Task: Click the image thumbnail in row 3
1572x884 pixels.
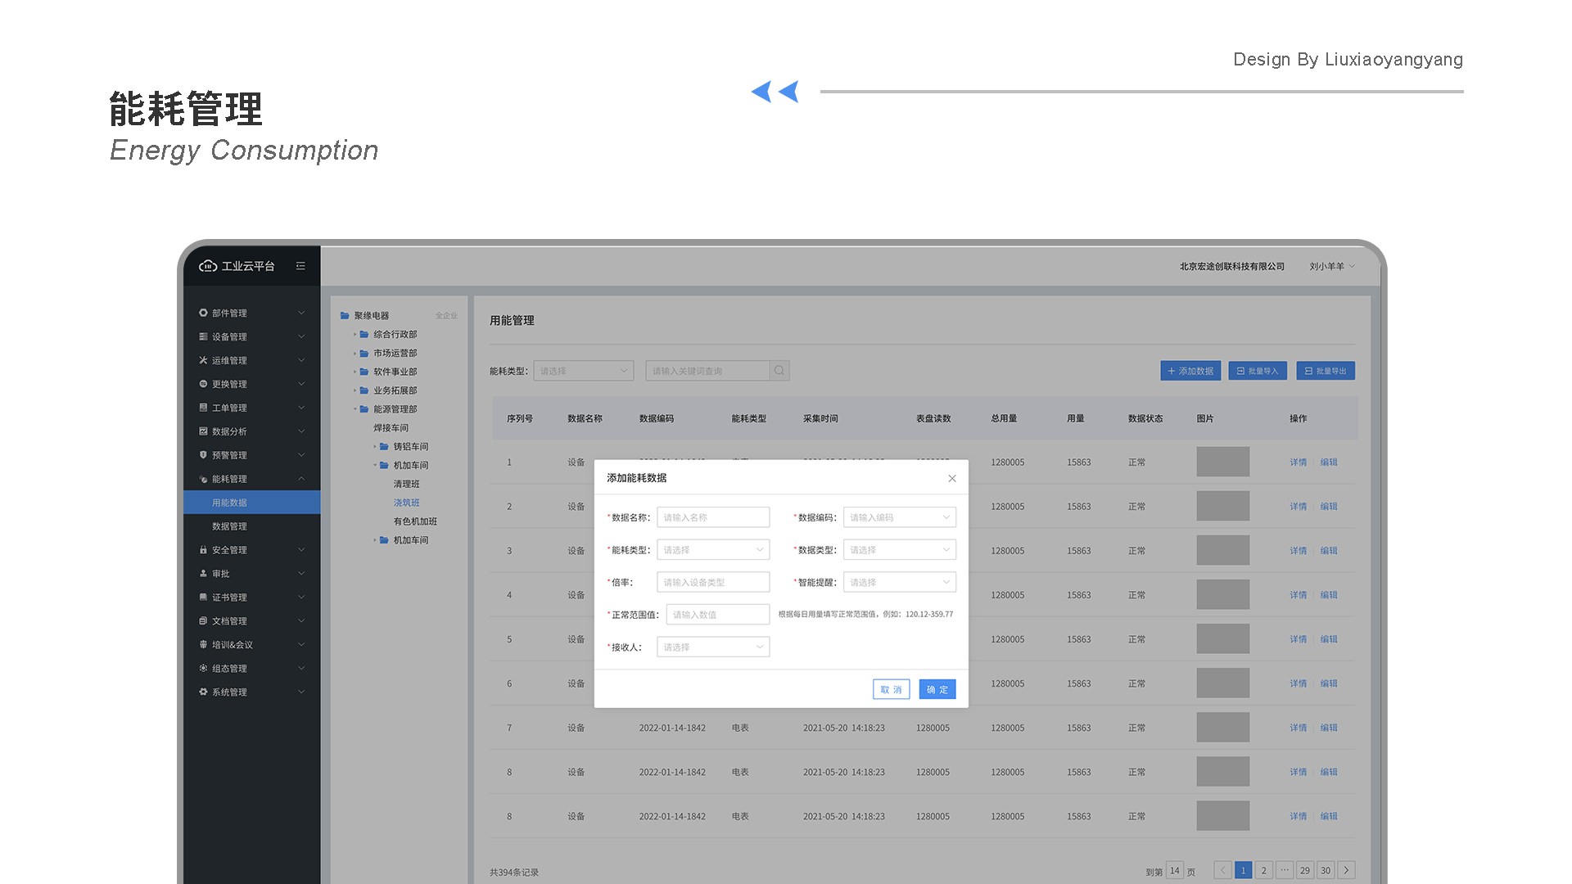Action: (x=1222, y=551)
